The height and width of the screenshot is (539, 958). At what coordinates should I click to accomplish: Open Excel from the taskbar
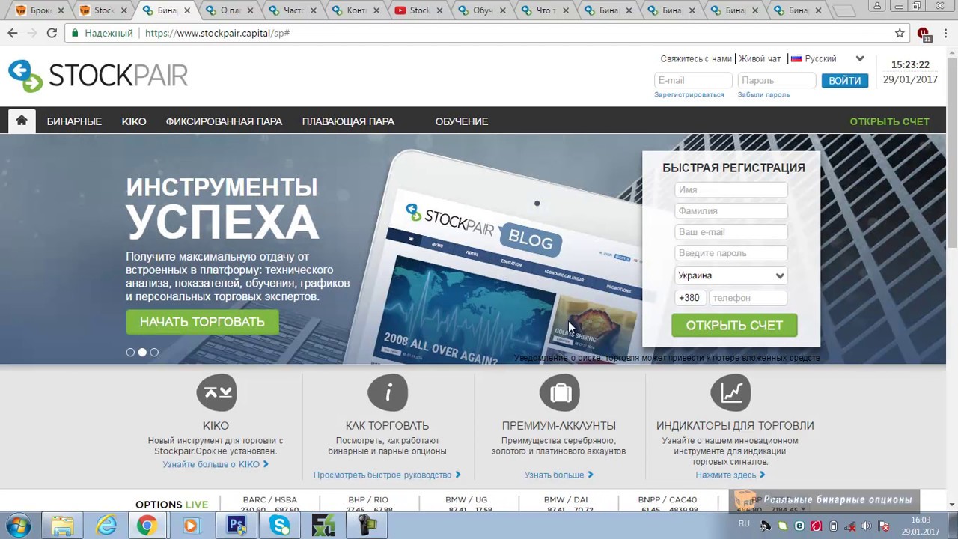[323, 526]
